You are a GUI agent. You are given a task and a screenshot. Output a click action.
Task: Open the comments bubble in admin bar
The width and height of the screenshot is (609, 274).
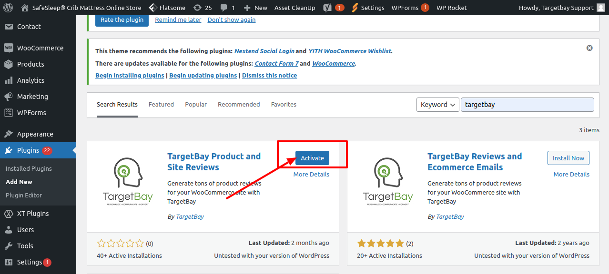click(x=227, y=8)
